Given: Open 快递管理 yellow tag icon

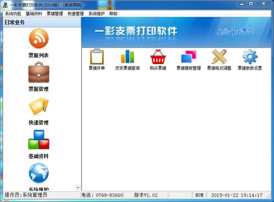Looking at the screenshot, I should [39, 106].
